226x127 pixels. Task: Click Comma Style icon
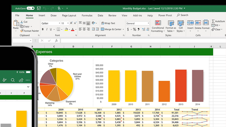pos(139,29)
